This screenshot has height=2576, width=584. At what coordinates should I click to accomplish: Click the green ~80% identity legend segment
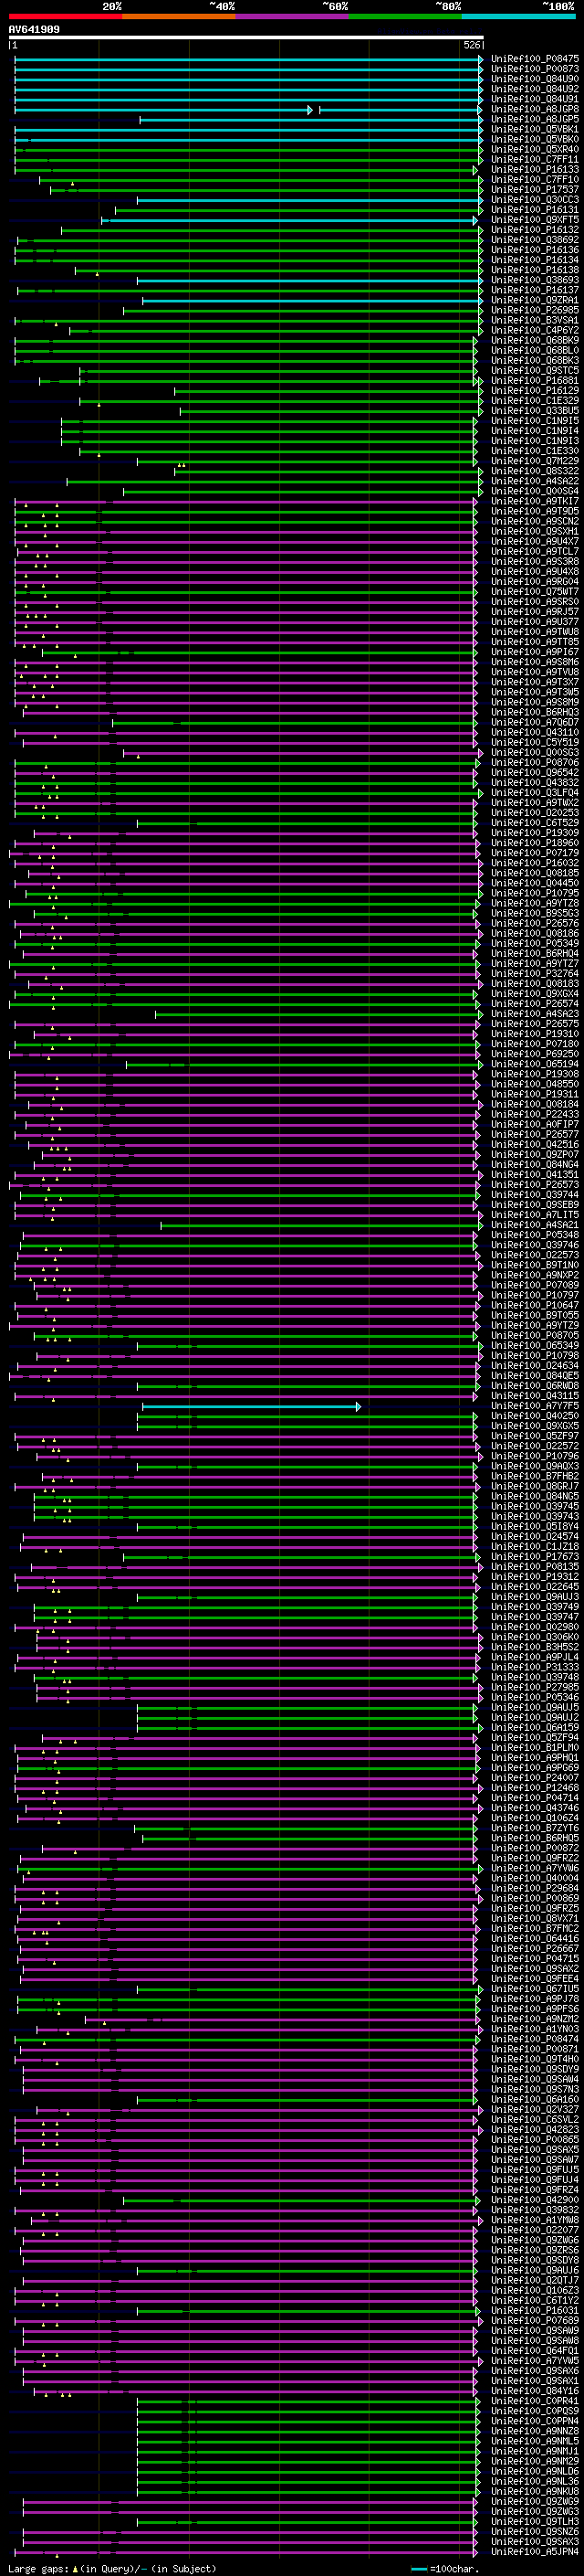(x=405, y=16)
